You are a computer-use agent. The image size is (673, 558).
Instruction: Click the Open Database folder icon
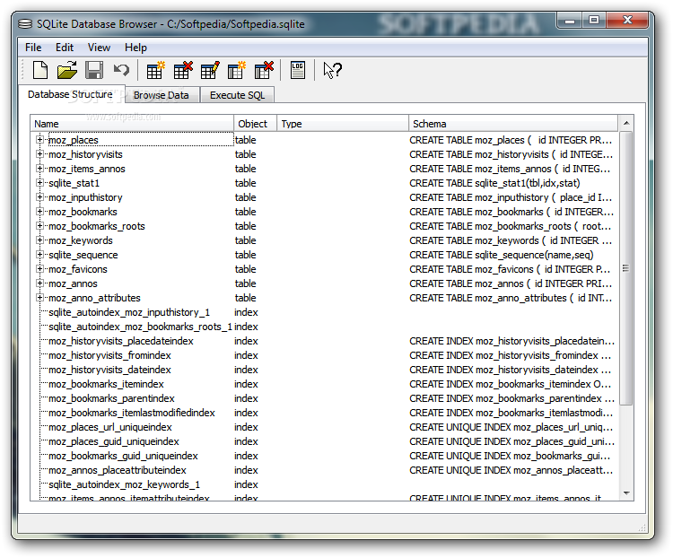click(67, 70)
